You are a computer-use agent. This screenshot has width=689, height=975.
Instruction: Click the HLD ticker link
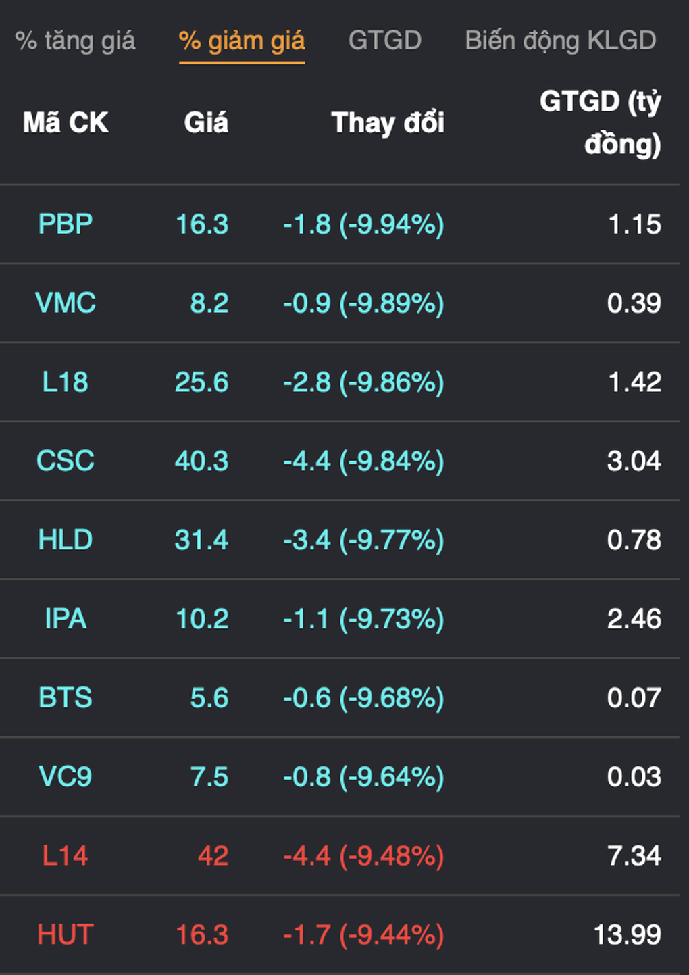point(66,540)
